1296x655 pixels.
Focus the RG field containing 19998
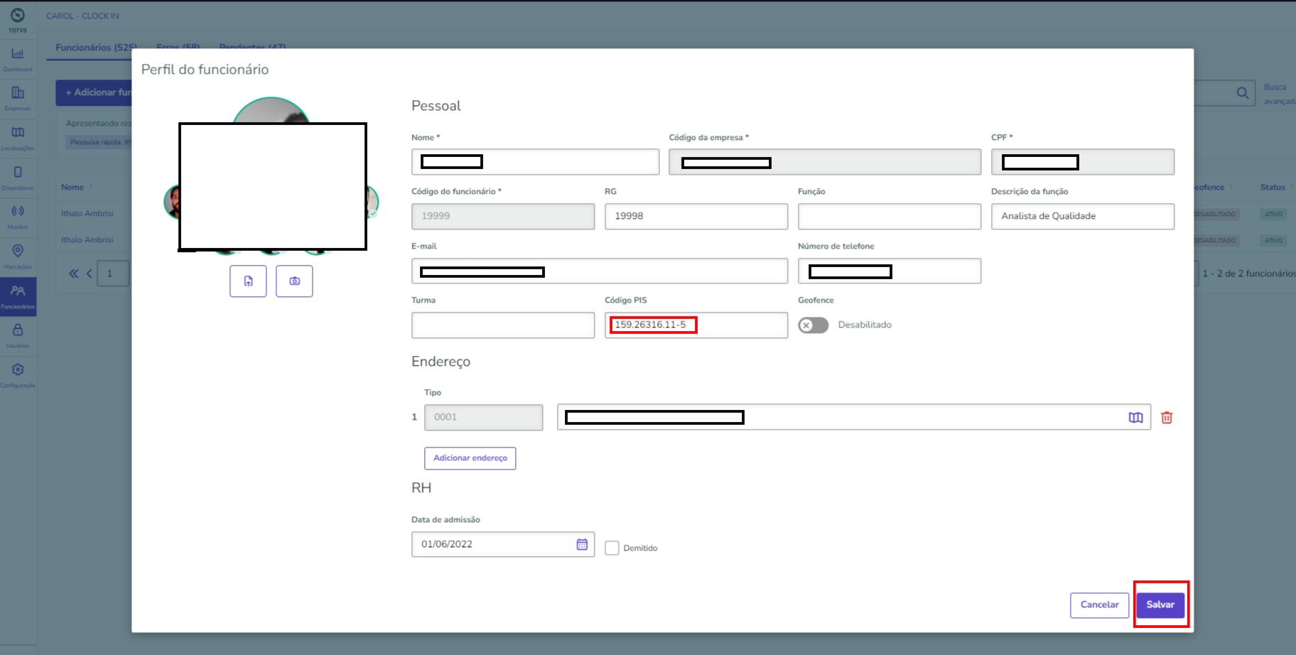(696, 216)
